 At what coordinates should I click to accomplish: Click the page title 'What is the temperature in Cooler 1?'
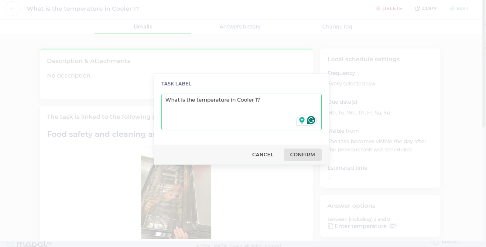click(x=83, y=9)
